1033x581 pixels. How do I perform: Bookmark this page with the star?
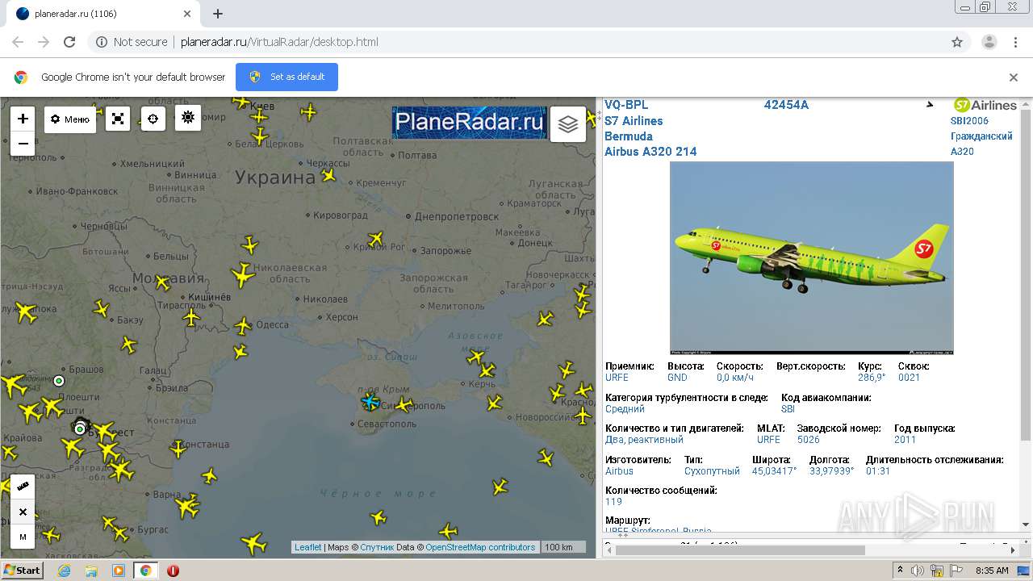[957, 42]
